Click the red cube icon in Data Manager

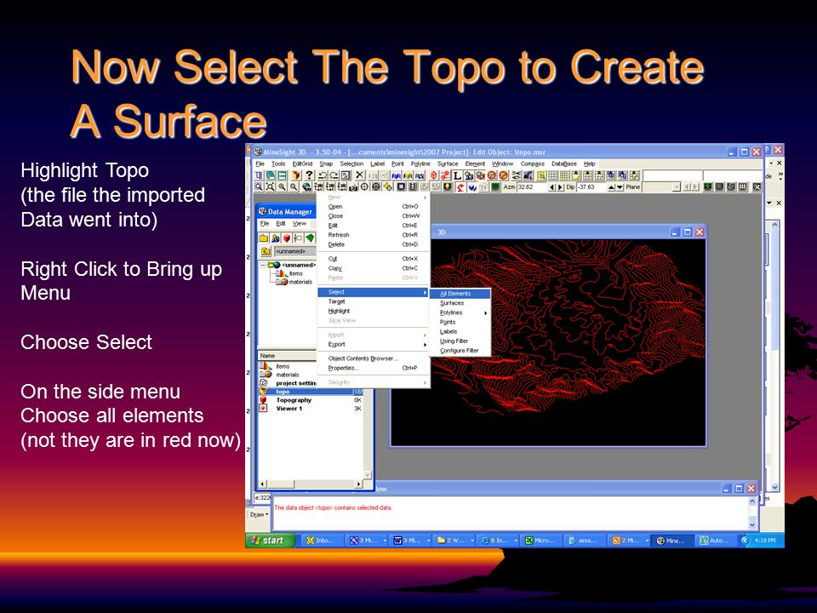(x=286, y=238)
